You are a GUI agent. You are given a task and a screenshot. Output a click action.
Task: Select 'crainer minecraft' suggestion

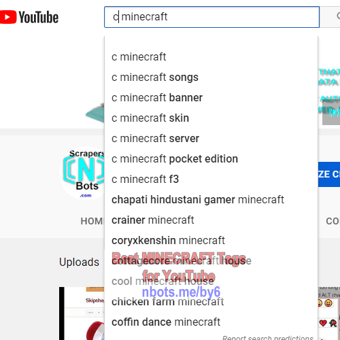[211, 220]
